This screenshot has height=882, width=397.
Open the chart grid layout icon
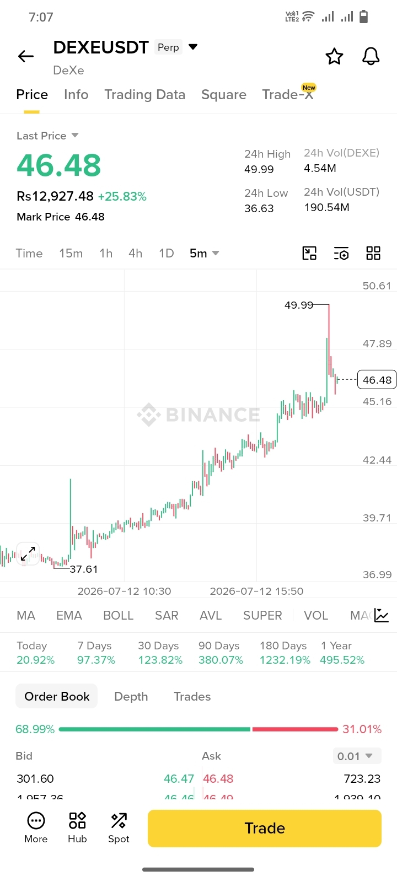tap(373, 253)
